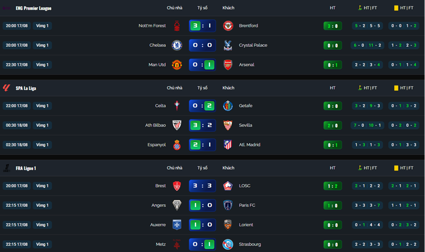
Task: Click the Chelsea 0:0 Crystal Palace score box
Action: pos(202,45)
